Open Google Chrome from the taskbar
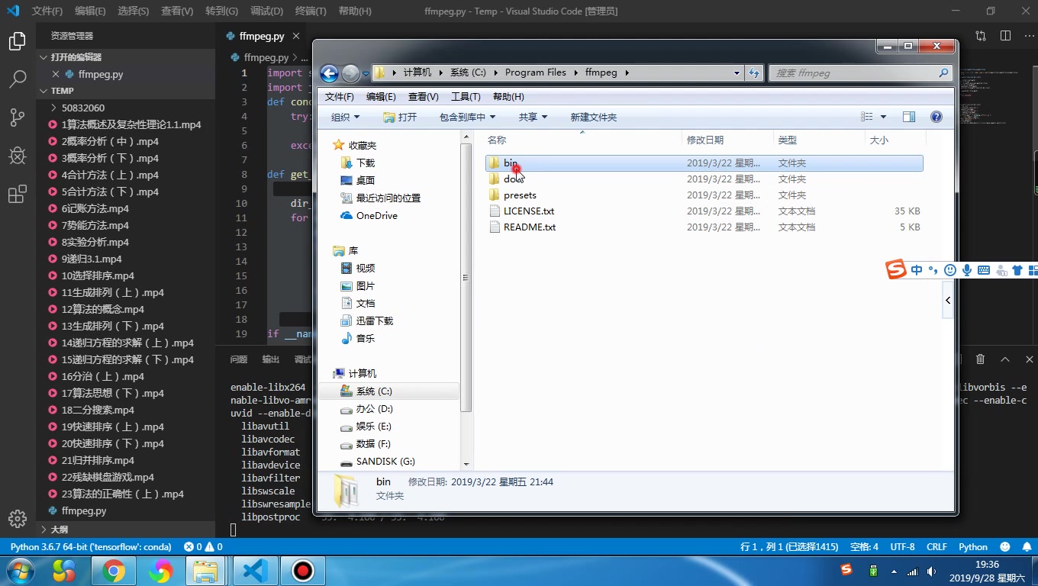The height and width of the screenshot is (586, 1038). (x=114, y=571)
